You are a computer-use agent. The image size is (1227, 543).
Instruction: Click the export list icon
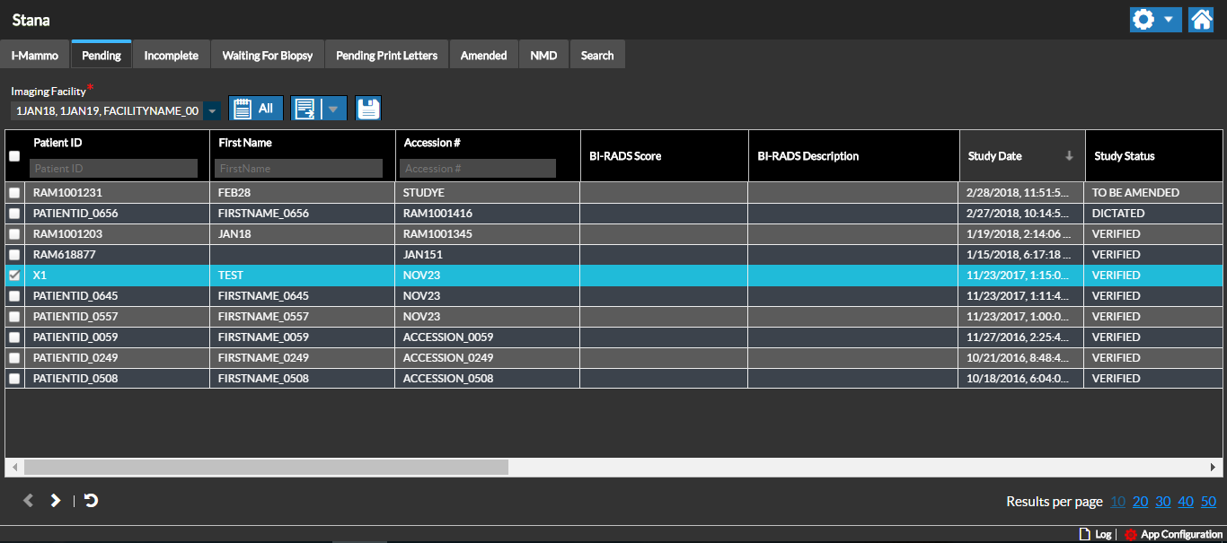[306, 109]
